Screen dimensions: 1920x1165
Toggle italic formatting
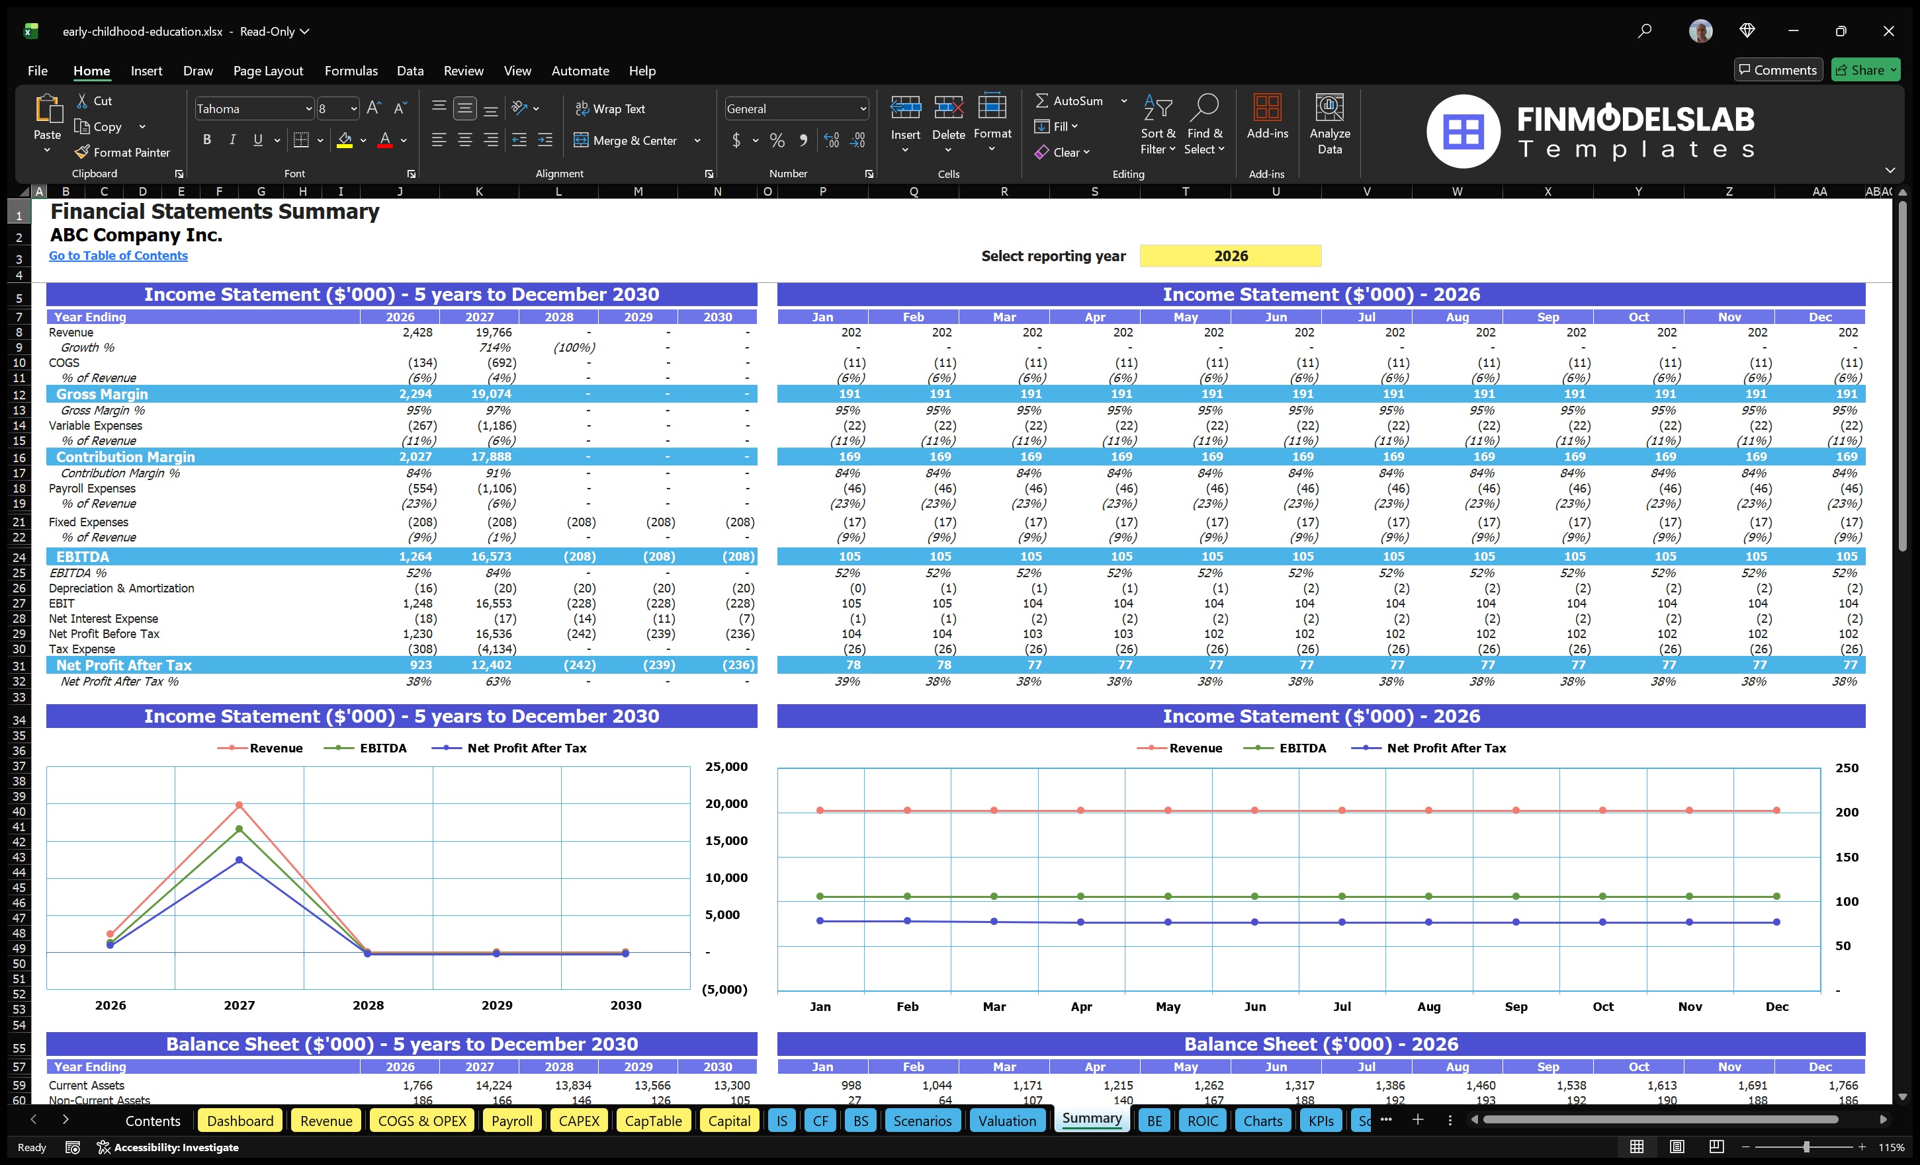(232, 140)
